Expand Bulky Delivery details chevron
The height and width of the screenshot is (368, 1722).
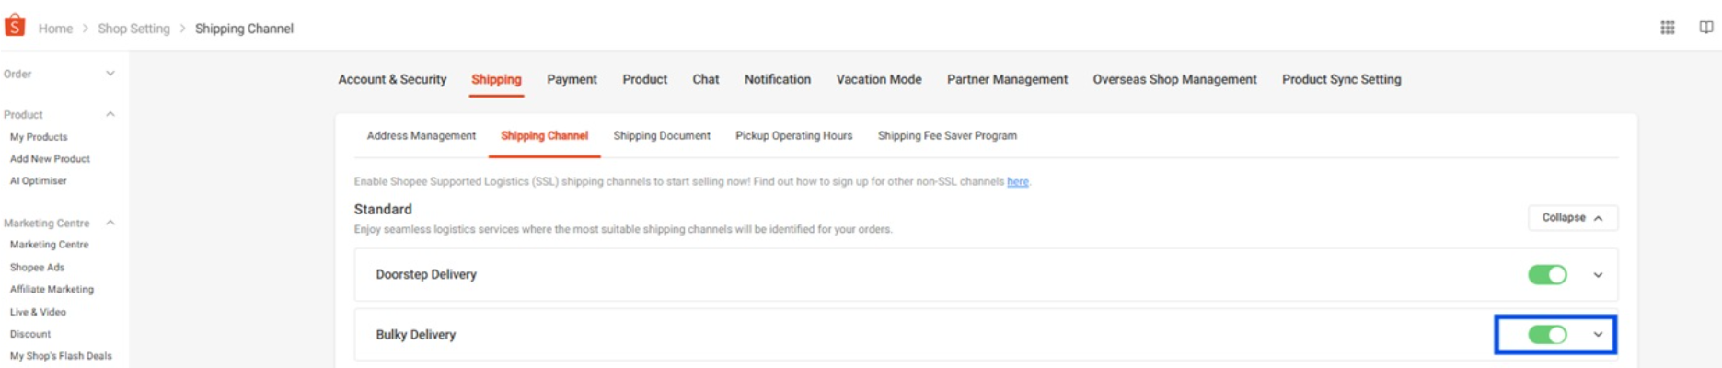1598,335
